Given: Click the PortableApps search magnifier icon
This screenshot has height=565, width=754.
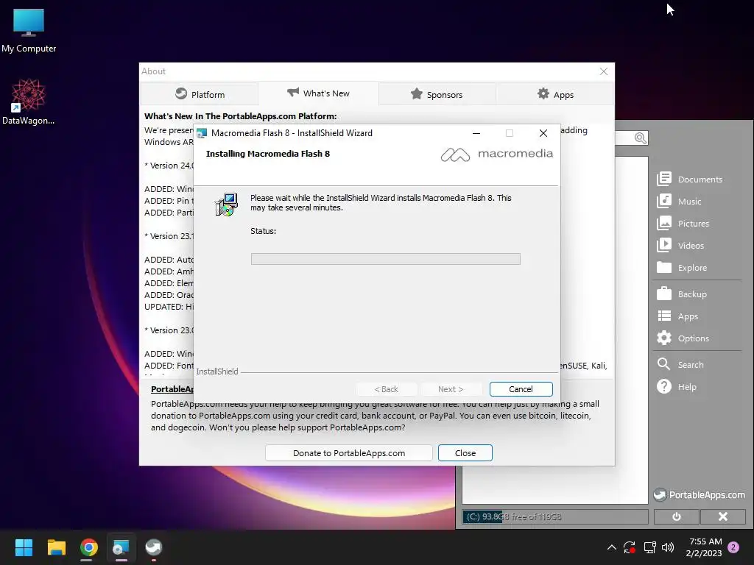Looking at the screenshot, I should (640, 138).
